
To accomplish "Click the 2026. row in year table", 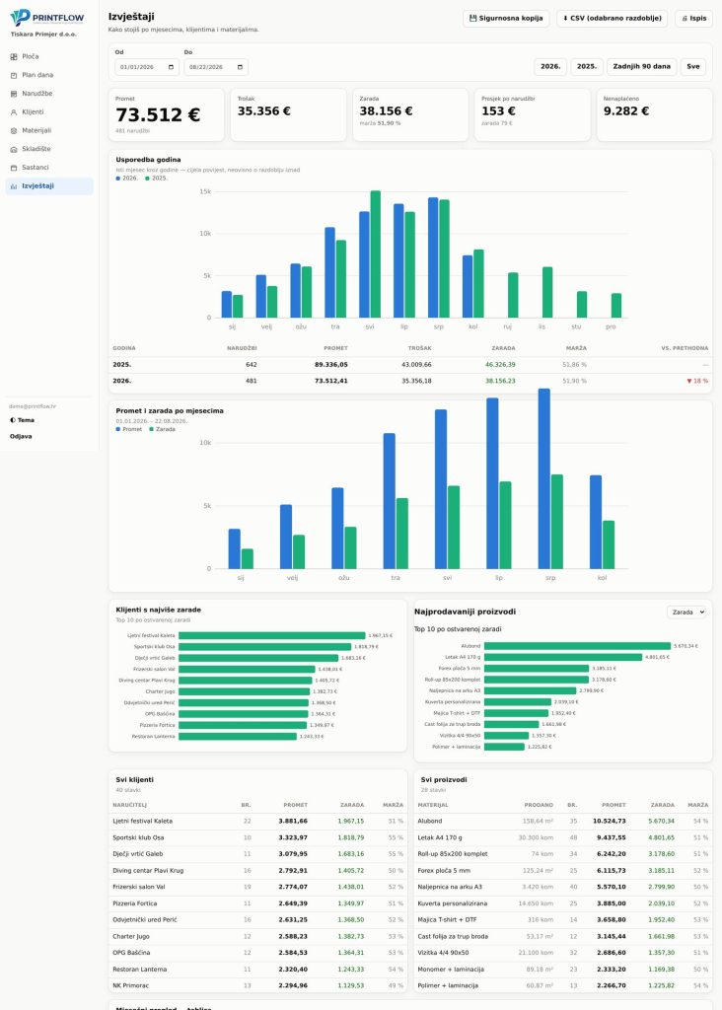I will pos(410,382).
